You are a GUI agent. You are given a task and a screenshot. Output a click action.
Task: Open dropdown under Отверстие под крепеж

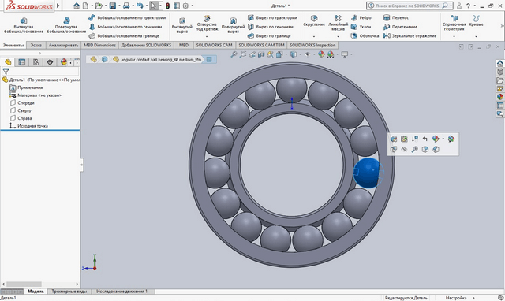pyautogui.click(x=207, y=36)
